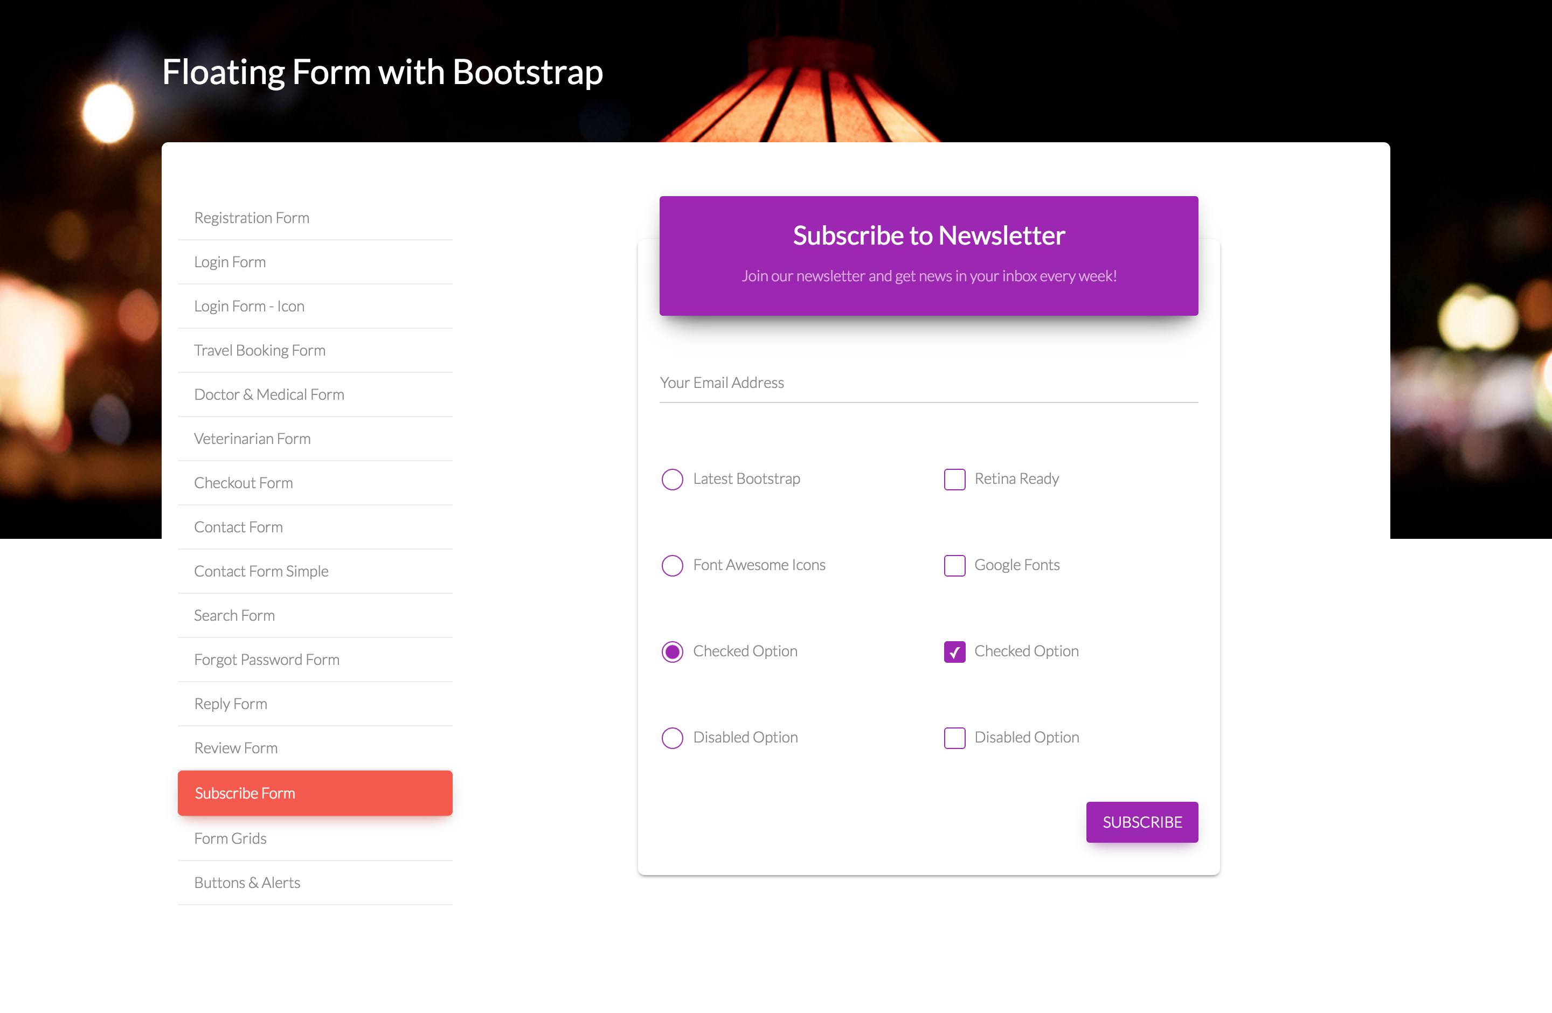The width and height of the screenshot is (1552, 1013).
Task: Click the Disabled Option checkbox
Action: (x=954, y=737)
